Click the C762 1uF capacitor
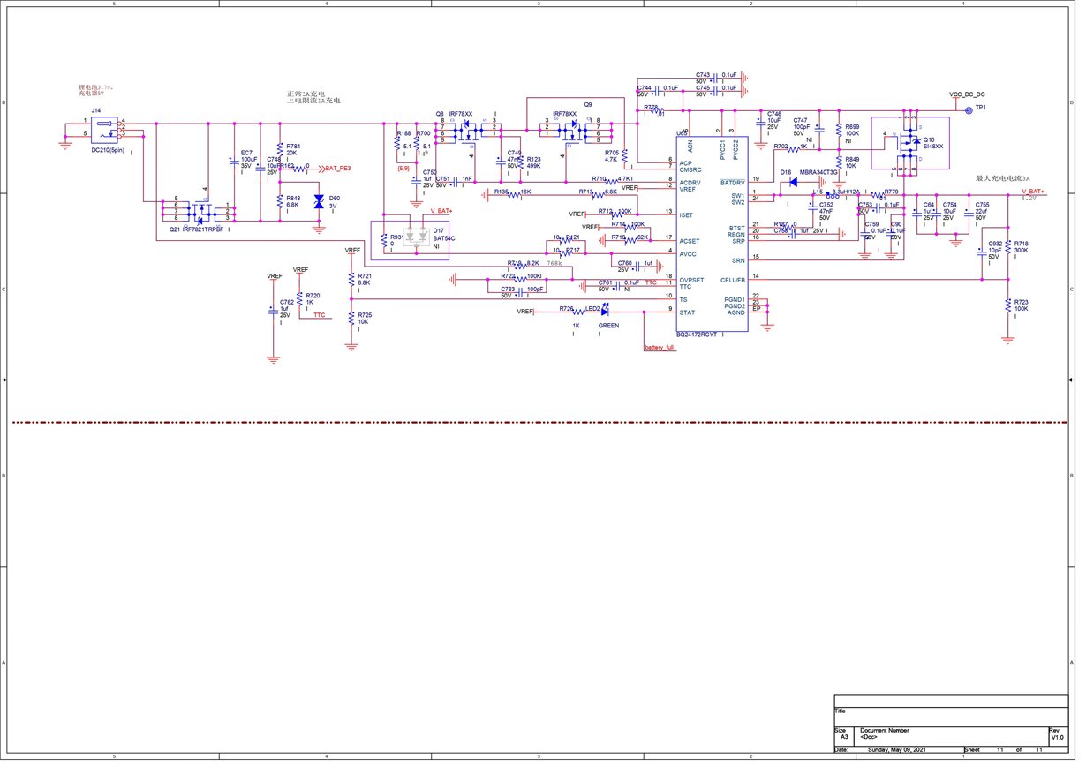 (273, 311)
